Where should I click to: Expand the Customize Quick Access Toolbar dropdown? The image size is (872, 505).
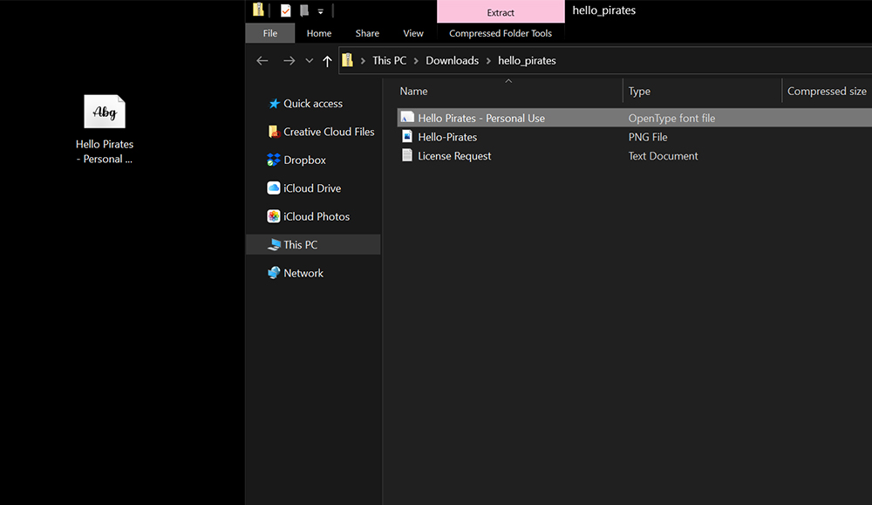click(320, 11)
